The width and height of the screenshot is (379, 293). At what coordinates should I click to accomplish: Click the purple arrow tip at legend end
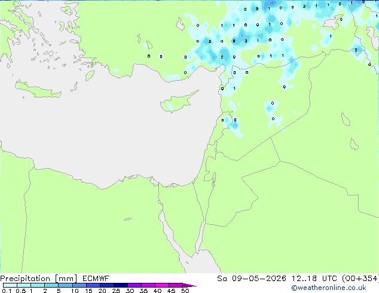(x=189, y=285)
